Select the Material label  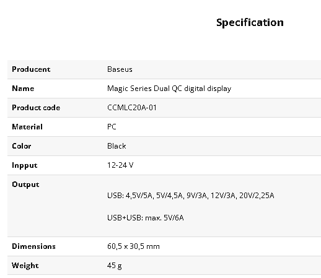click(27, 127)
